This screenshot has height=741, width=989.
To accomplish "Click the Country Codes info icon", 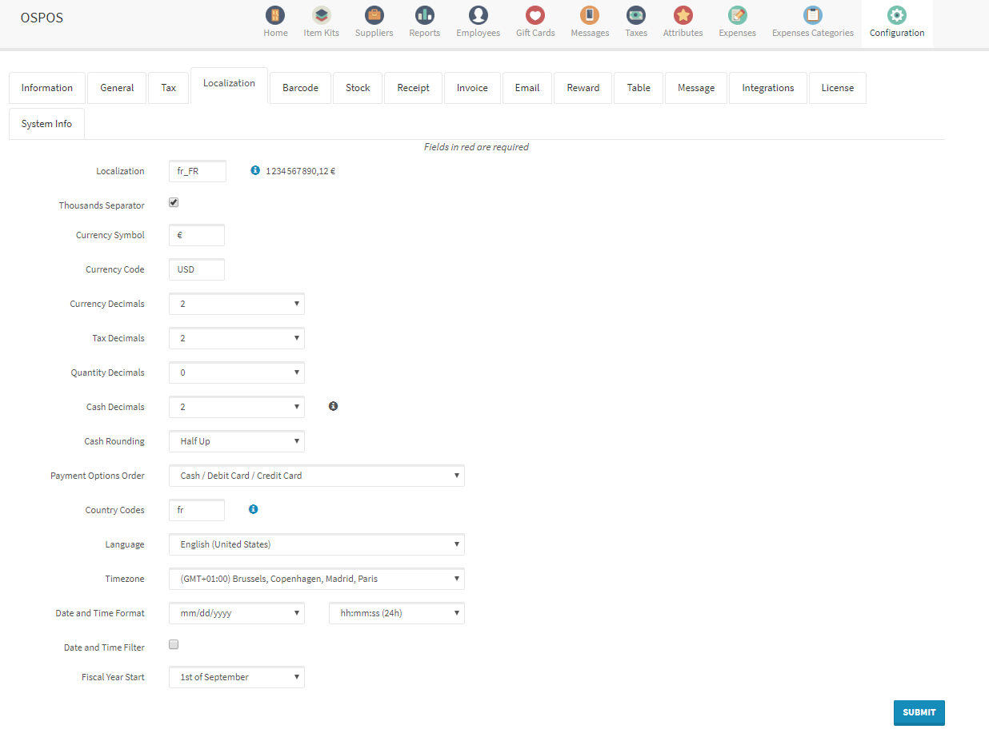I will [254, 509].
